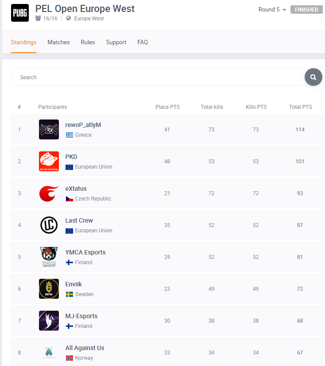Open the Rules tab

(x=88, y=42)
